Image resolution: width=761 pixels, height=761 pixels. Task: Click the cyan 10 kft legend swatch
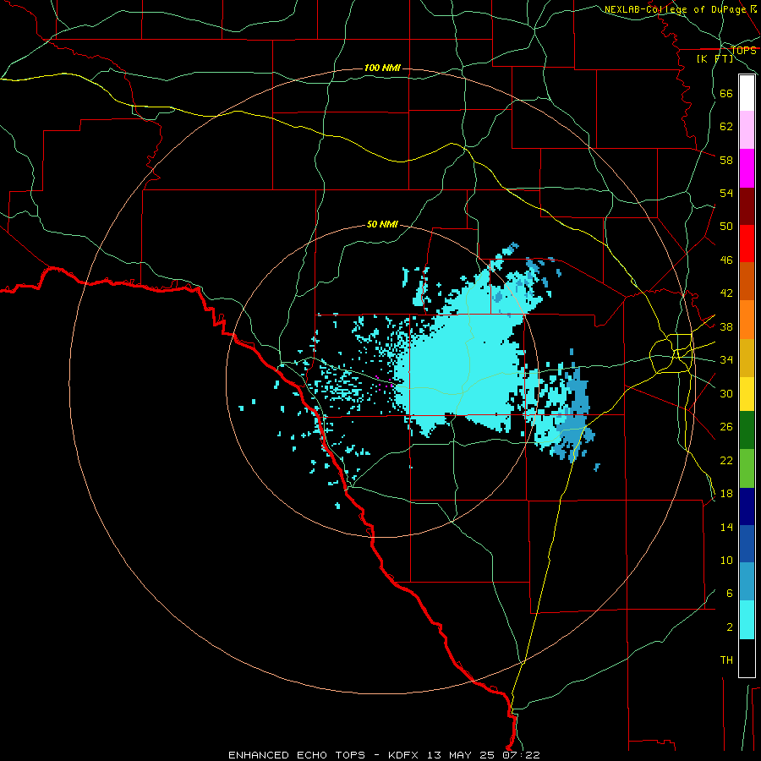point(747,620)
